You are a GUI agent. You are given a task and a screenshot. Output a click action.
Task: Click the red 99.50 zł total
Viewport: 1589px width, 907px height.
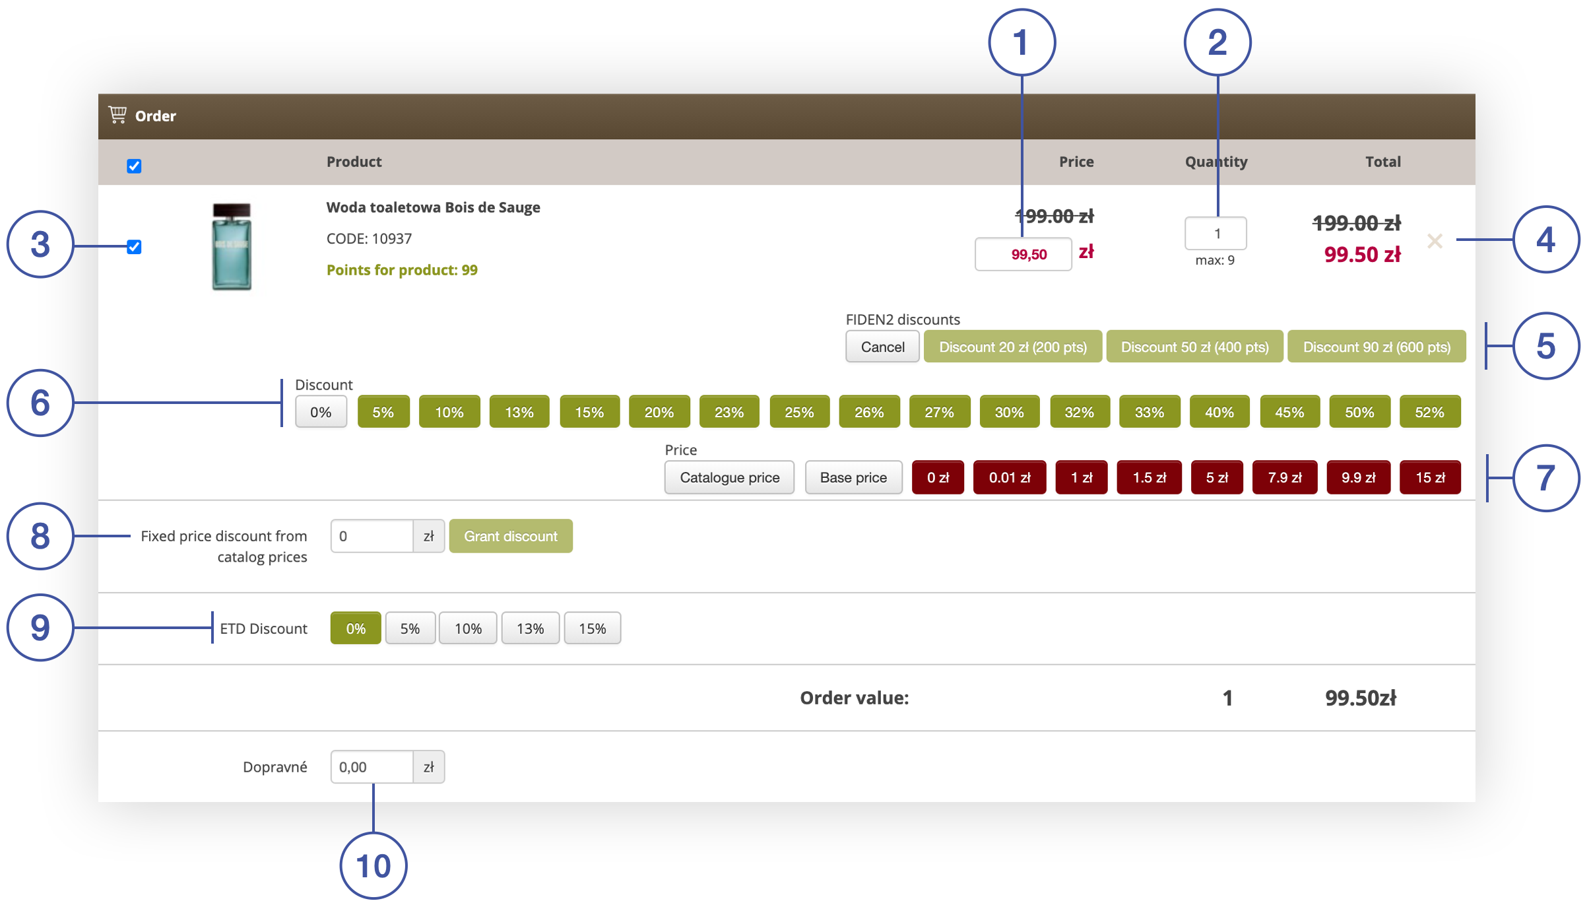click(1362, 254)
